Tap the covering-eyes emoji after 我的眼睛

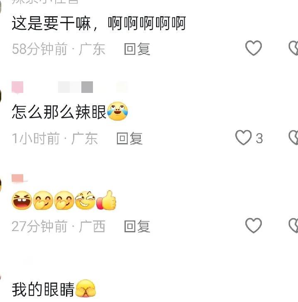85,289
